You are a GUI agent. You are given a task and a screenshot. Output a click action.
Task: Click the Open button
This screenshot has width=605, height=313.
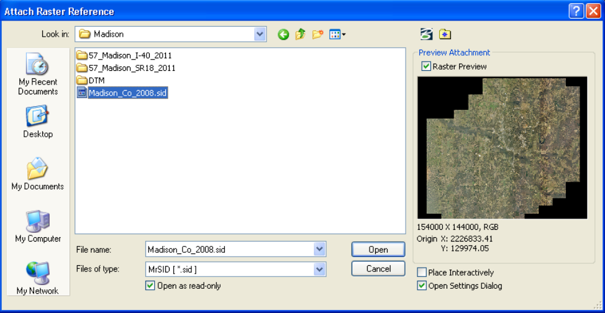point(378,249)
